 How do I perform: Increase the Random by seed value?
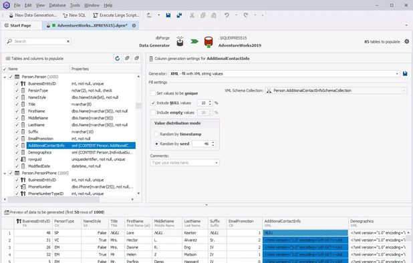[x=213, y=142]
